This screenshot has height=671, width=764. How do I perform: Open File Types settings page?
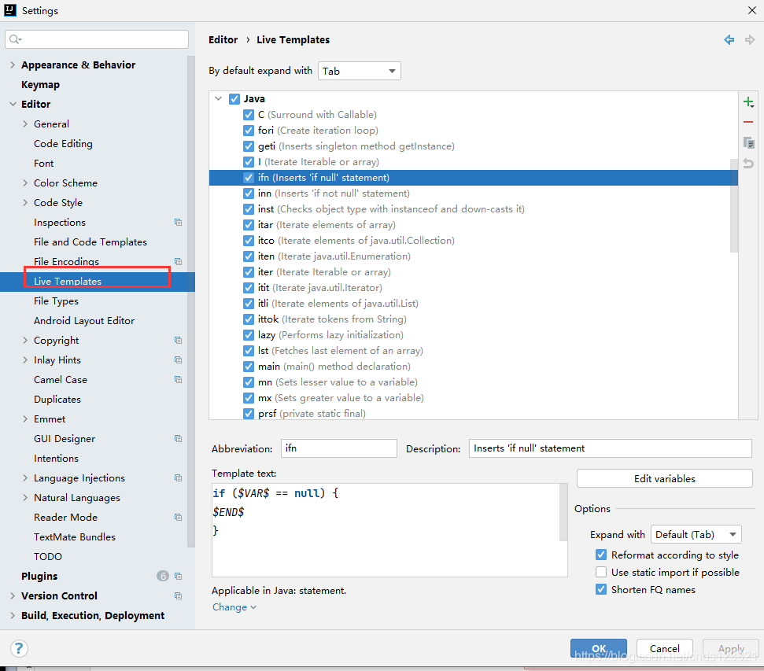click(56, 301)
